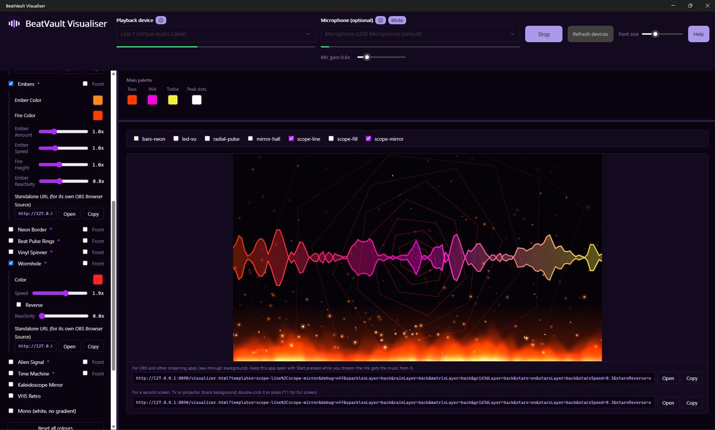
Task: Enable Mono white no gradient option
Action: coord(11,411)
